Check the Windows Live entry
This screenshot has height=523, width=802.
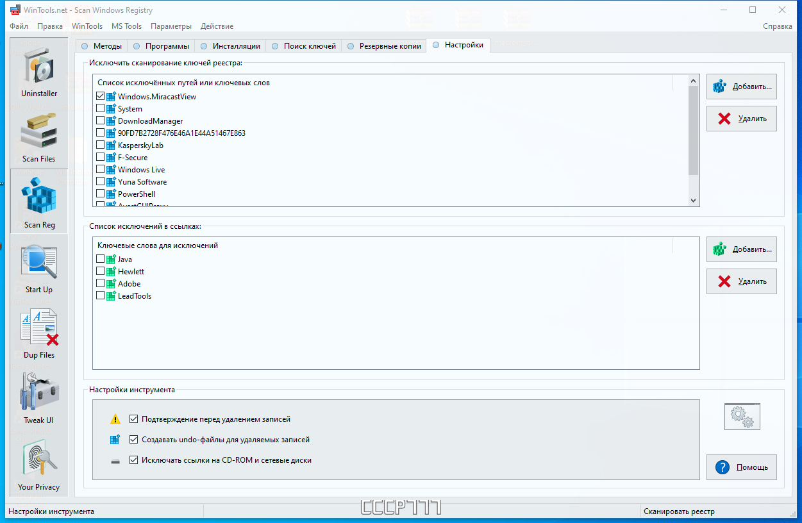coord(100,170)
